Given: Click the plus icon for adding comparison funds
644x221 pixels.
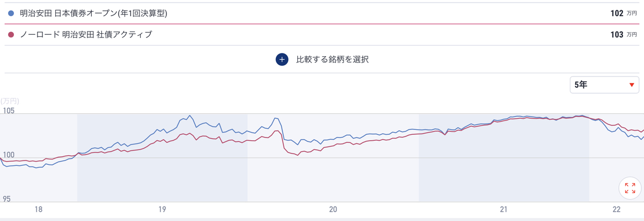Looking at the screenshot, I should 282,59.
